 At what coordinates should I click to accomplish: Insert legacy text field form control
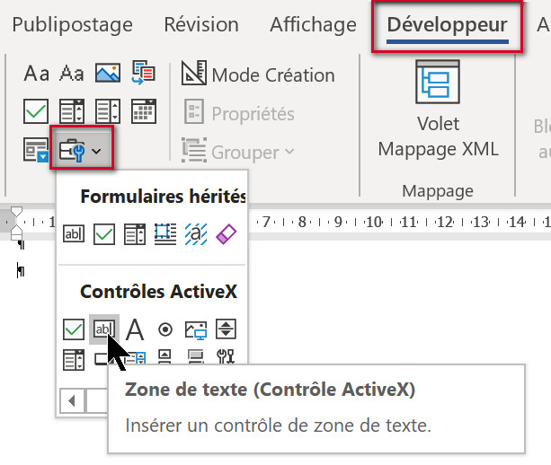coord(75,234)
